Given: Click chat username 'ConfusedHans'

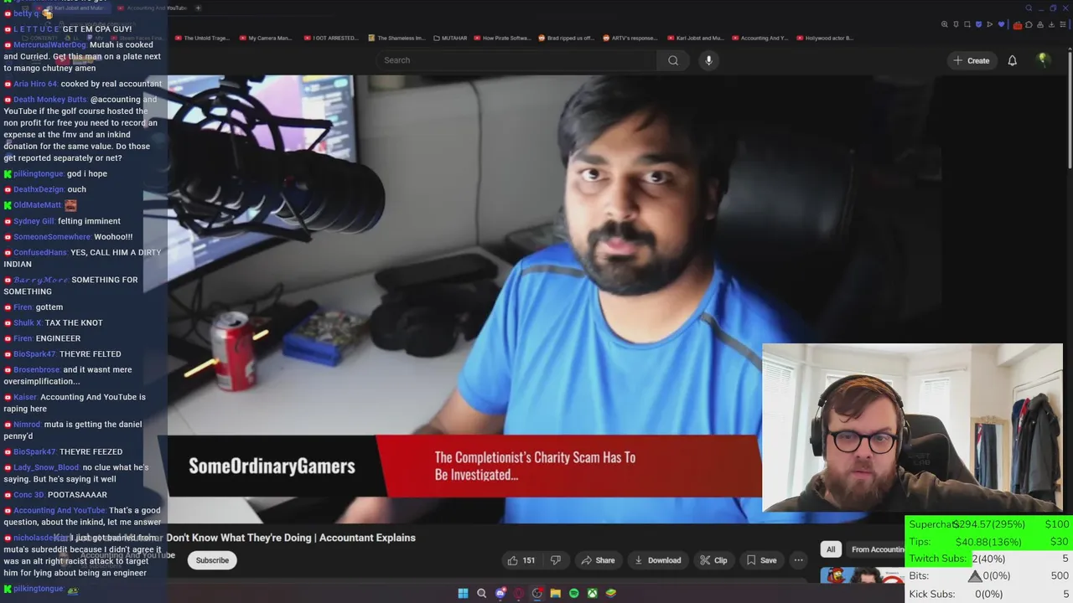Looking at the screenshot, I should coord(40,253).
